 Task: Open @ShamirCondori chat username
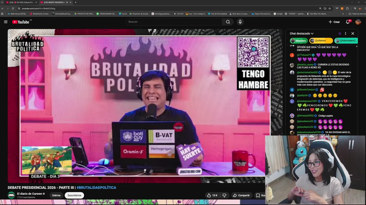pos(306,90)
